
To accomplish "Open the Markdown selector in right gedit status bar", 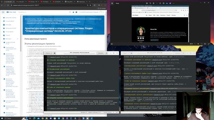I will coord(161,113).
